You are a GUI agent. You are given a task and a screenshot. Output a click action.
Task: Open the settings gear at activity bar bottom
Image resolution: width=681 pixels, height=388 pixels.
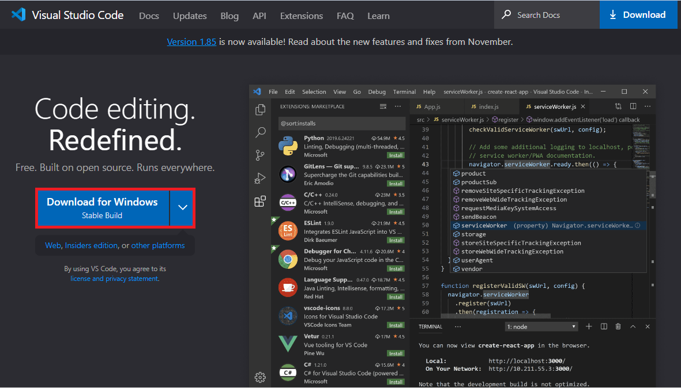pos(260,377)
